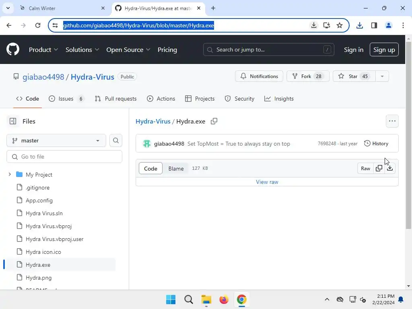Switch to the Calm Winter browser tab
The width and height of the screenshot is (412, 309).
[62, 8]
